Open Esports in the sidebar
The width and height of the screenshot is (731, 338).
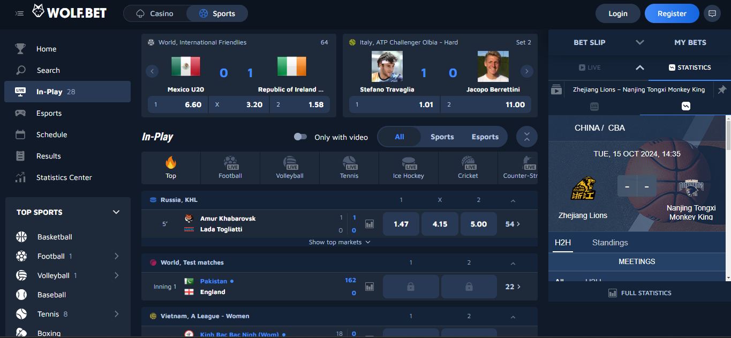click(x=67, y=113)
